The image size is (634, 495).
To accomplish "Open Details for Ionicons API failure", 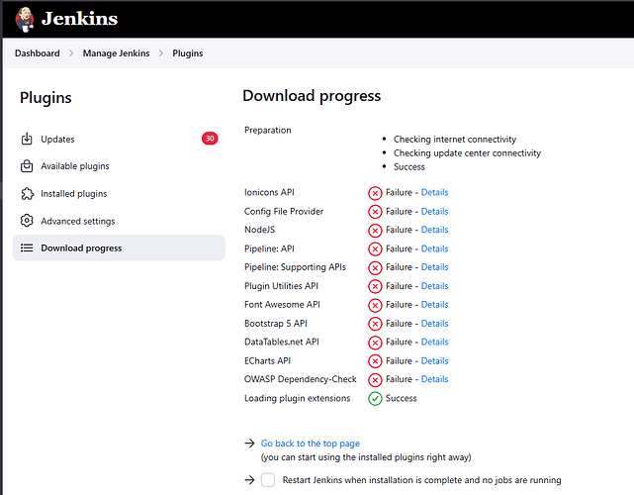I will coord(434,192).
